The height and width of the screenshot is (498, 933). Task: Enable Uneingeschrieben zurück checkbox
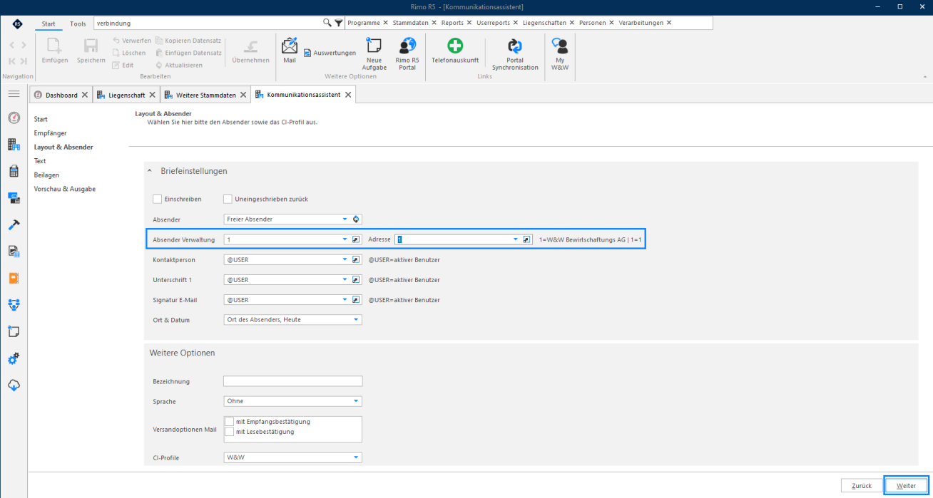tap(228, 199)
